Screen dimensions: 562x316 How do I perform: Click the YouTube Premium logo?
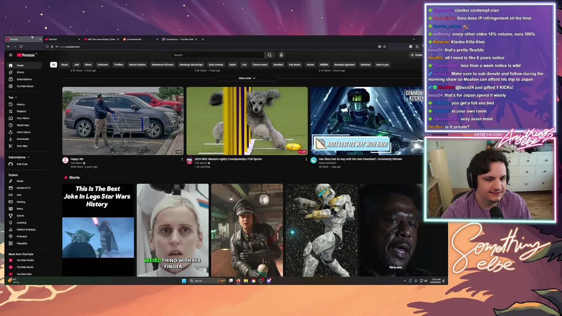tap(26, 55)
